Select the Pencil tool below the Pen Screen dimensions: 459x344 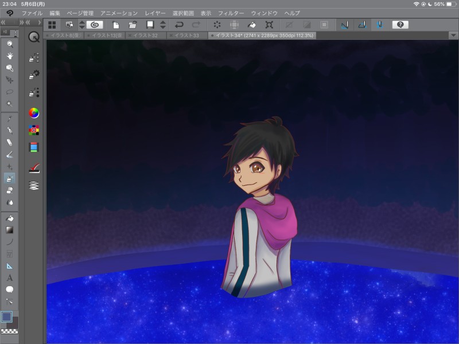[x=10, y=142]
